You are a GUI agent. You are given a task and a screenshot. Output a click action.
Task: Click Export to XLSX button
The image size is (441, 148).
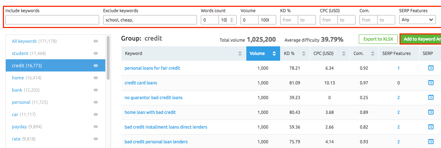tap(378, 39)
